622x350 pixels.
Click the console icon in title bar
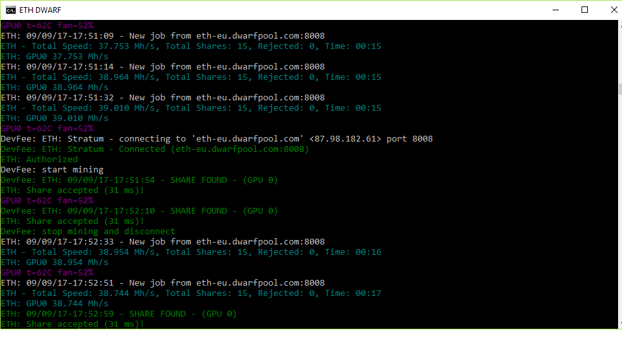(11, 10)
